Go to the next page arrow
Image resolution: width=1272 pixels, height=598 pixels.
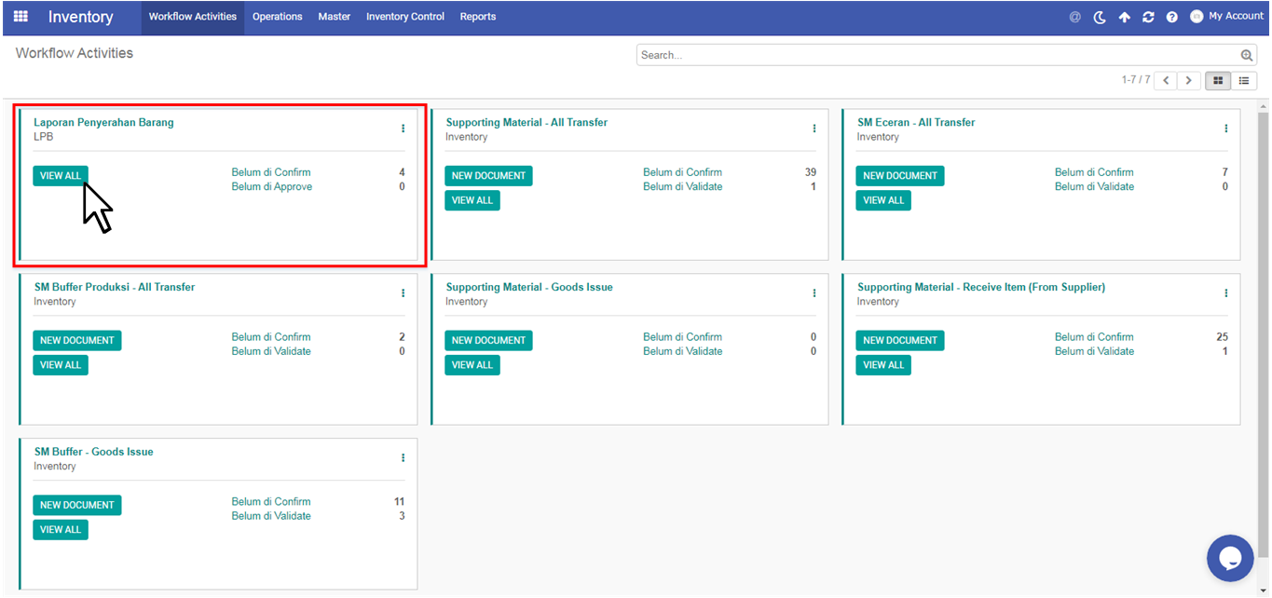pyautogui.click(x=1189, y=81)
